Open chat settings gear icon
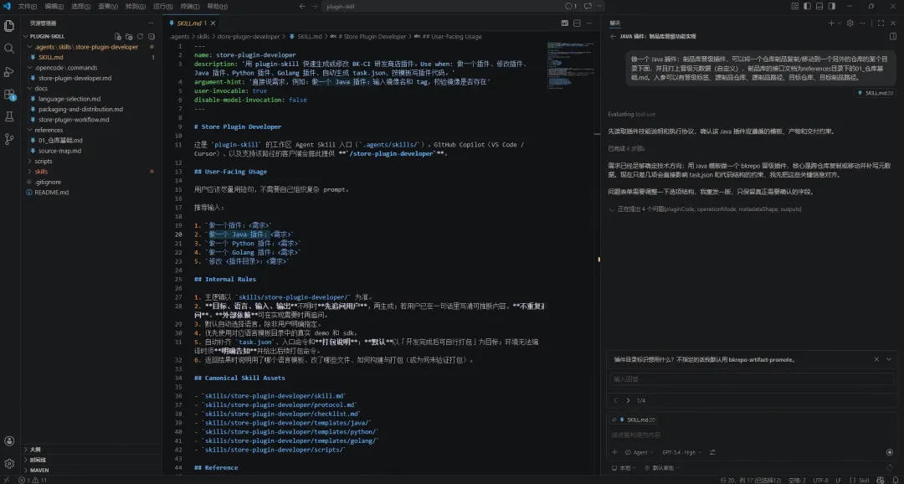The image size is (904, 484). coord(850,23)
